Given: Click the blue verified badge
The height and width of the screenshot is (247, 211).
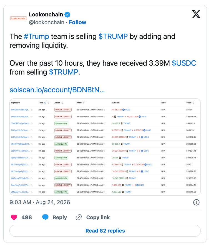Looking at the screenshot, I should coord(67,15).
